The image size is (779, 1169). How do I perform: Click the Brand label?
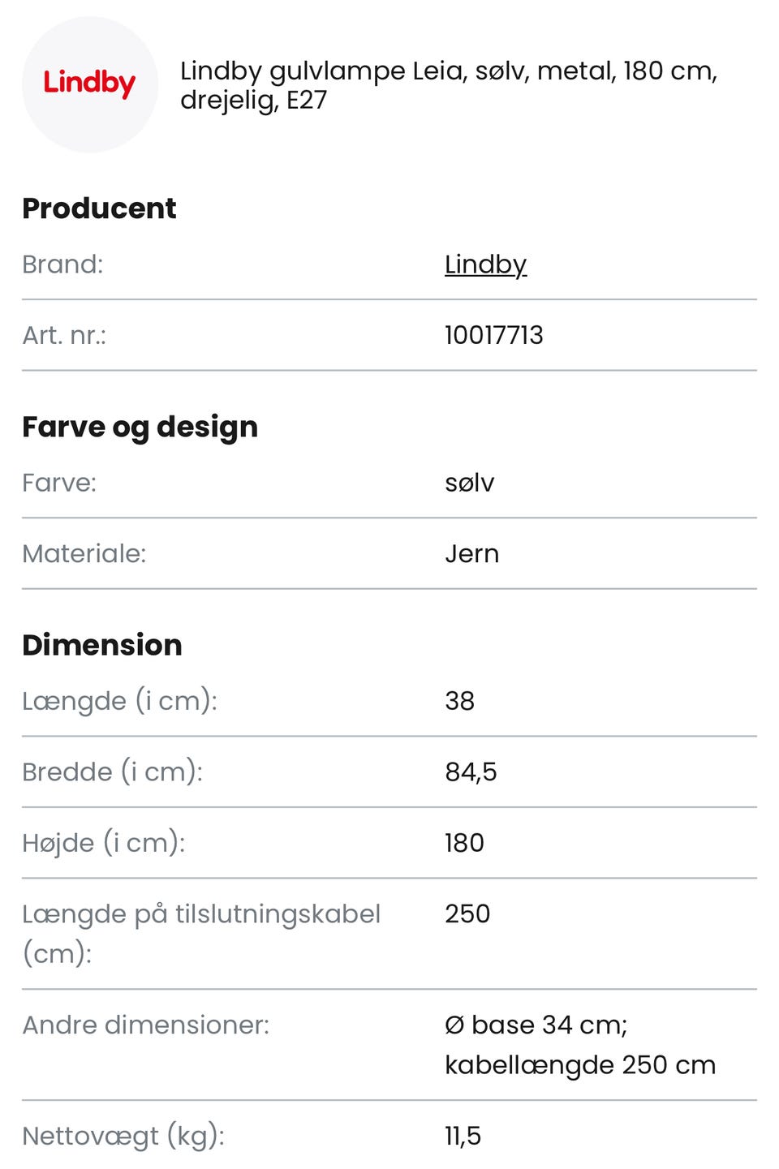62,264
